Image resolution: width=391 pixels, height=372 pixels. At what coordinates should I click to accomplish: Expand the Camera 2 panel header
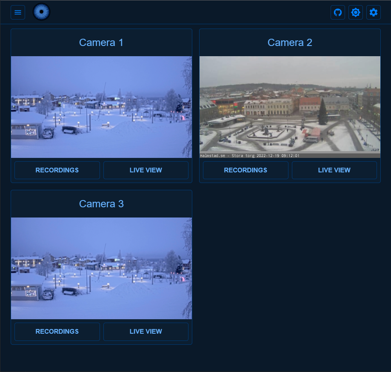tap(290, 43)
